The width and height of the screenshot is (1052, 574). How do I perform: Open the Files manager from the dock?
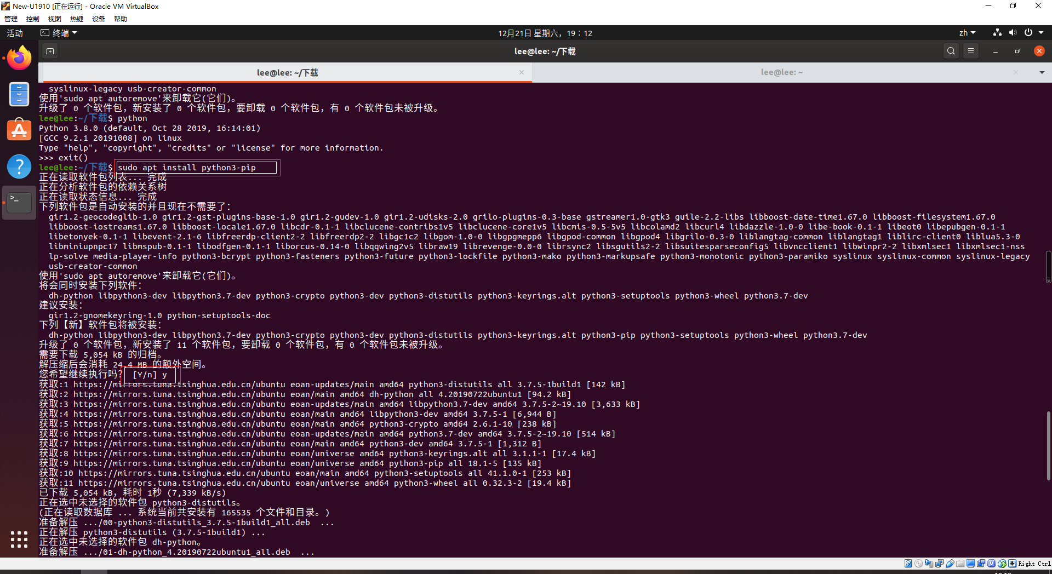click(19, 94)
